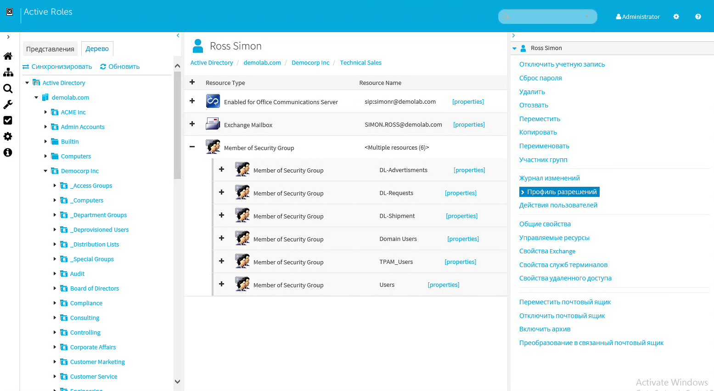Open the Home icon in left sidebar
Viewport: 714px width, 391px height.
point(8,56)
